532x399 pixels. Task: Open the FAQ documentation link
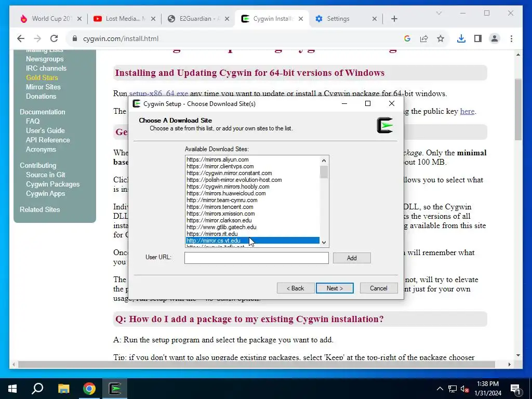coord(33,121)
